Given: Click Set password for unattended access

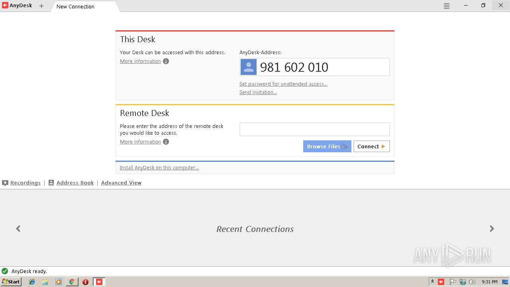Looking at the screenshot, I should 283,84.
